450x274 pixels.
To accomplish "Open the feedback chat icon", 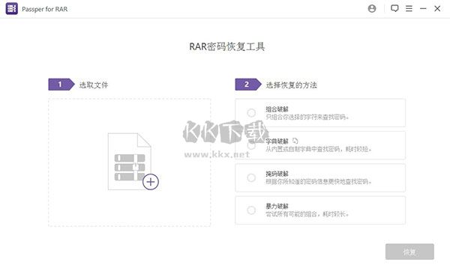I will point(394,8).
